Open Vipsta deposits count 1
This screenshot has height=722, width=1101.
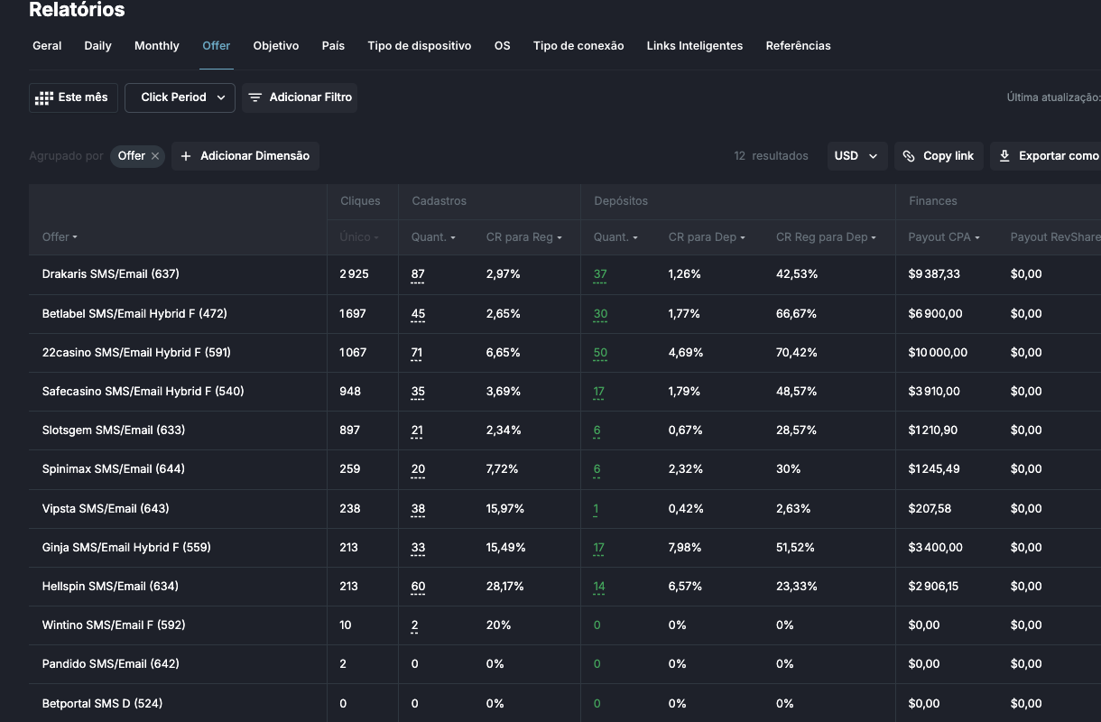coord(596,509)
